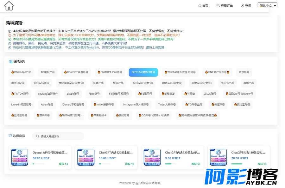Open the Netflix(奈飞账号) category

pyautogui.click(x=70, y=115)
